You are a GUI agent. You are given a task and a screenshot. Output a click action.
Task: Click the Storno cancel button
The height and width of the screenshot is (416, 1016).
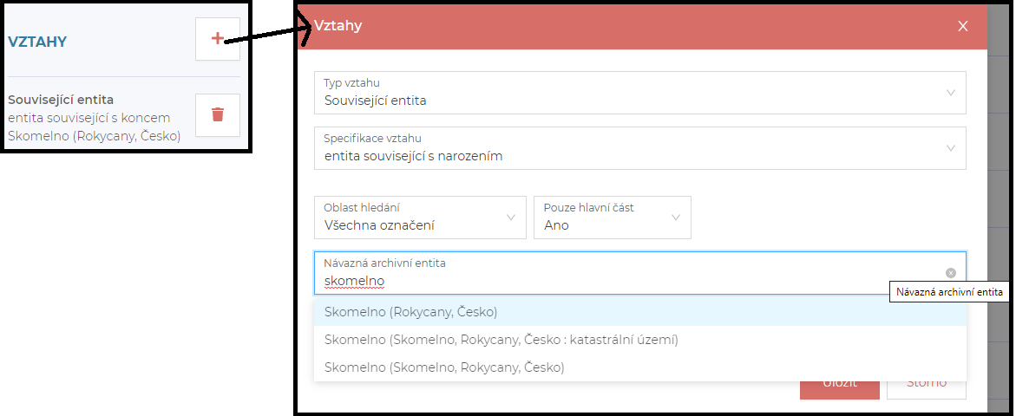(927, 384)
